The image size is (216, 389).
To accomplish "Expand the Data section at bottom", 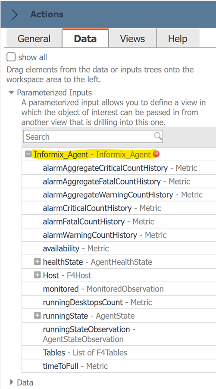I will point(11,382).
